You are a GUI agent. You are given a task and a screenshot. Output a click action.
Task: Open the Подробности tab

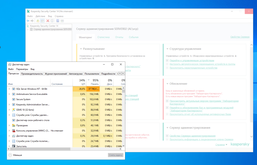point(108,74)
